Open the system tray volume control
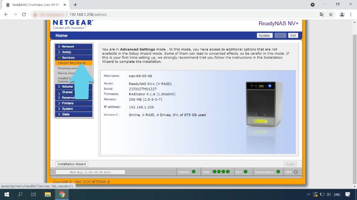 coord(328,195)
